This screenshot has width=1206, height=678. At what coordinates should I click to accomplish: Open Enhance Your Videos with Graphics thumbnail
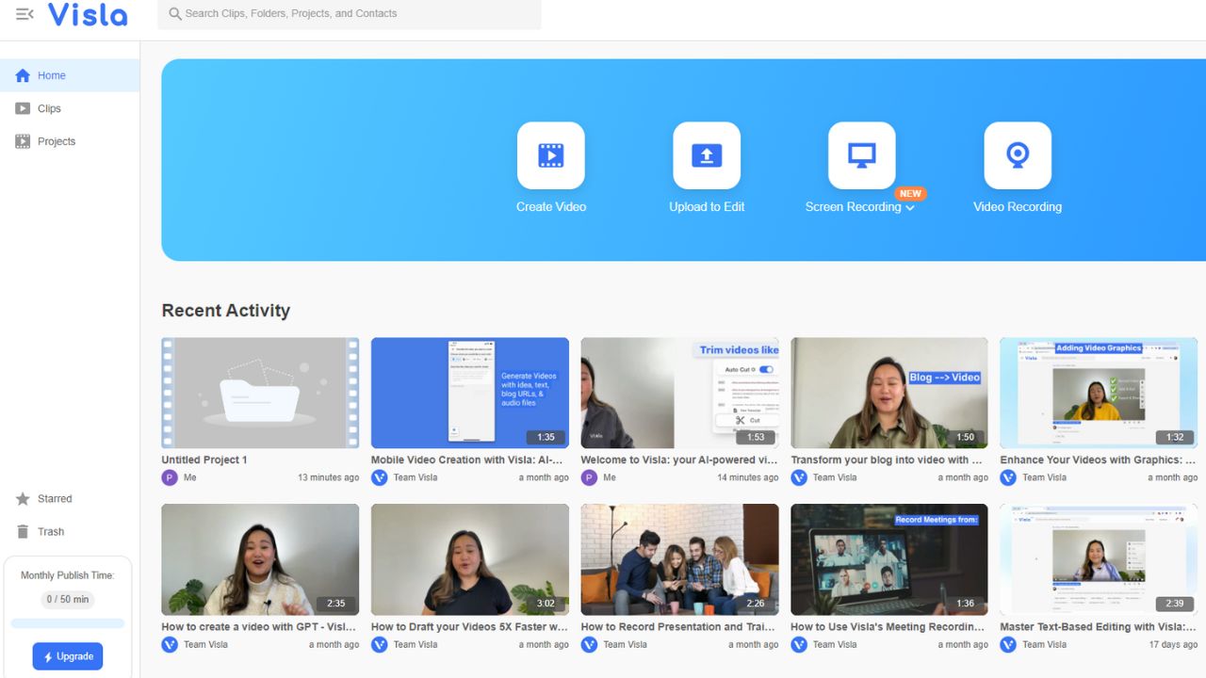pos(1099,393)
